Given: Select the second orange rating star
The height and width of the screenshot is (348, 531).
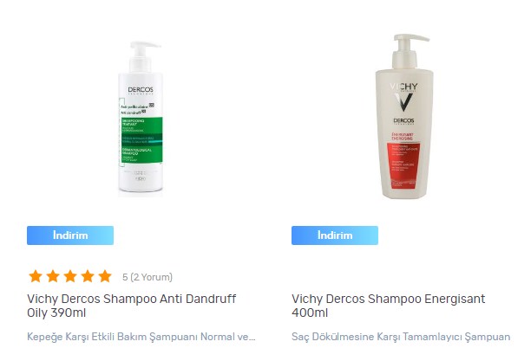Looking at the screenshot, I should coord(53,276).
